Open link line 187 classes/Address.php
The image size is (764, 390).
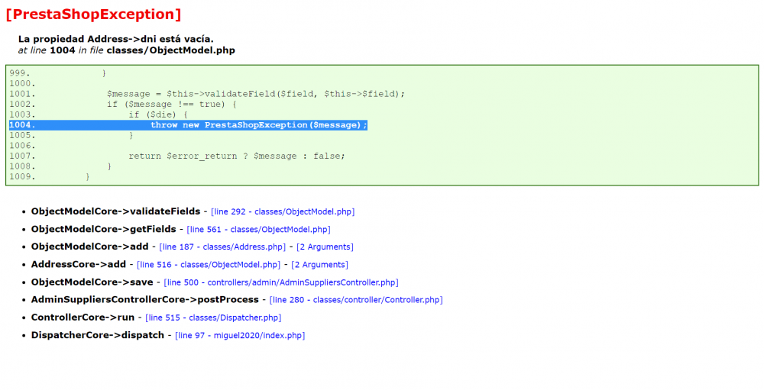tap(222, 247)
